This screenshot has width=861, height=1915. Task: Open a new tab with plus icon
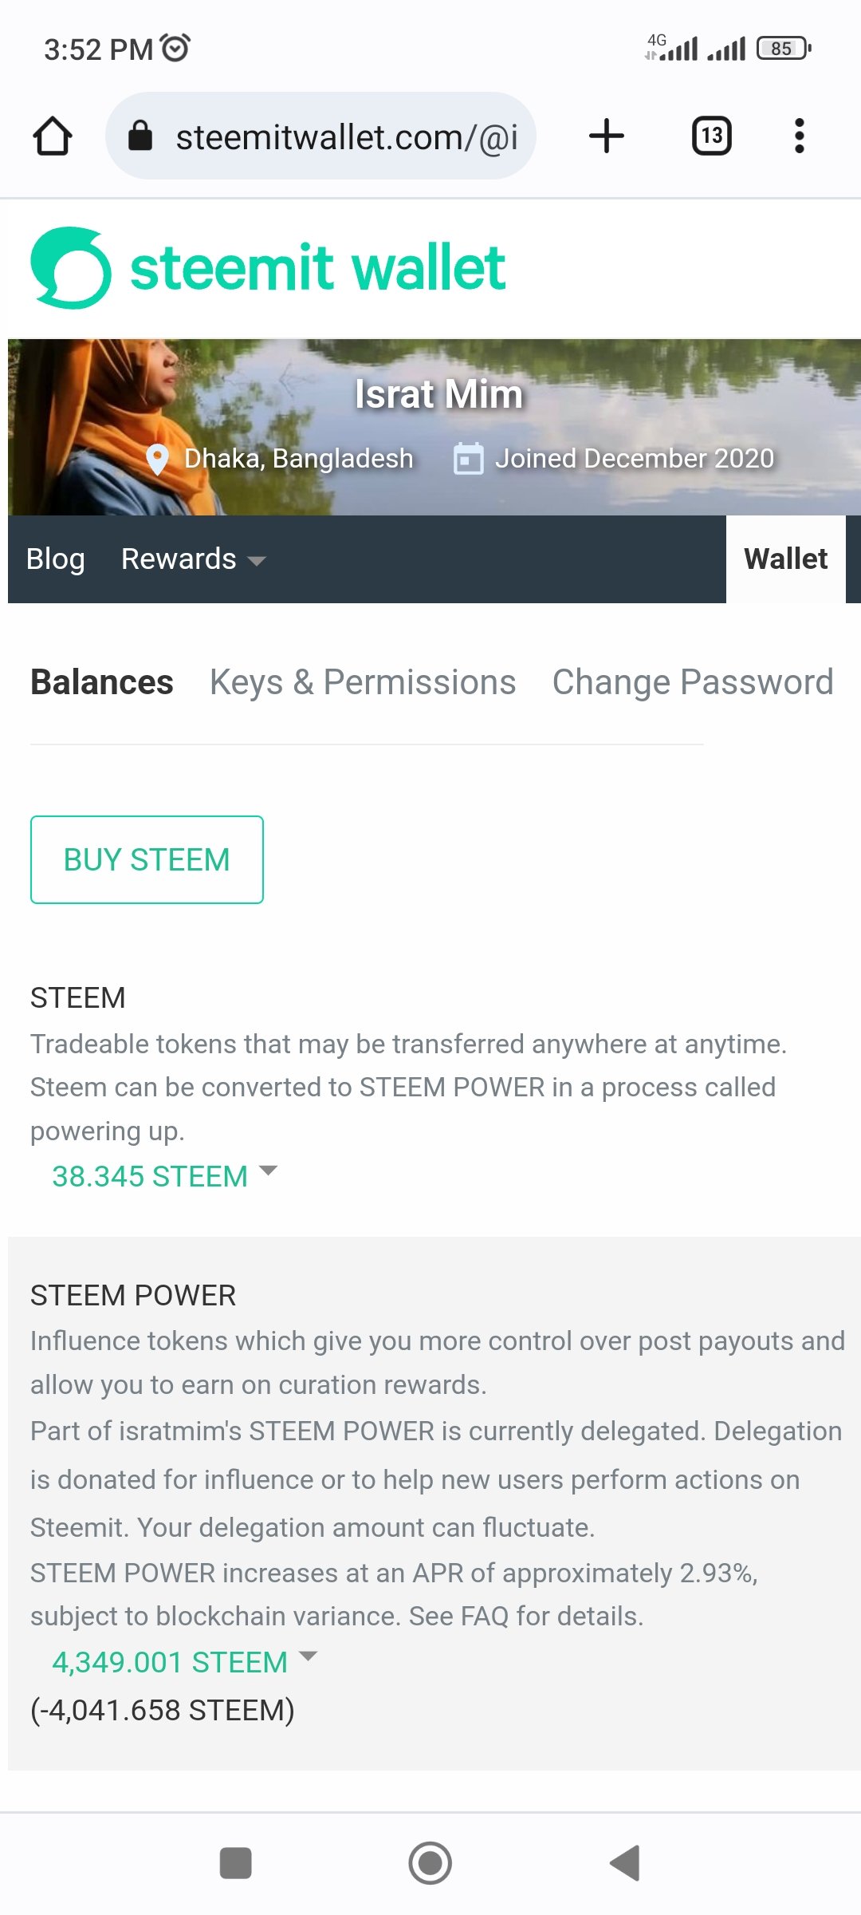607,136
